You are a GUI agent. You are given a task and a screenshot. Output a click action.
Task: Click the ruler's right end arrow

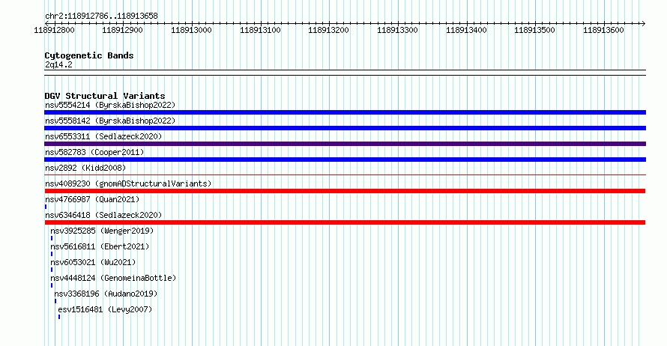pyautogui.click(x=644, y=23)
